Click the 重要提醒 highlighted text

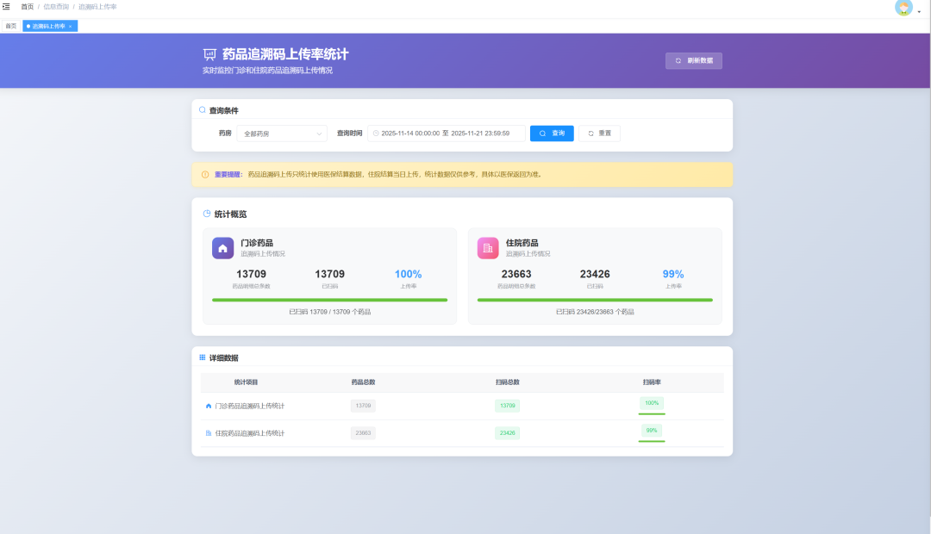pyautogui.click(x=228, y=175)
